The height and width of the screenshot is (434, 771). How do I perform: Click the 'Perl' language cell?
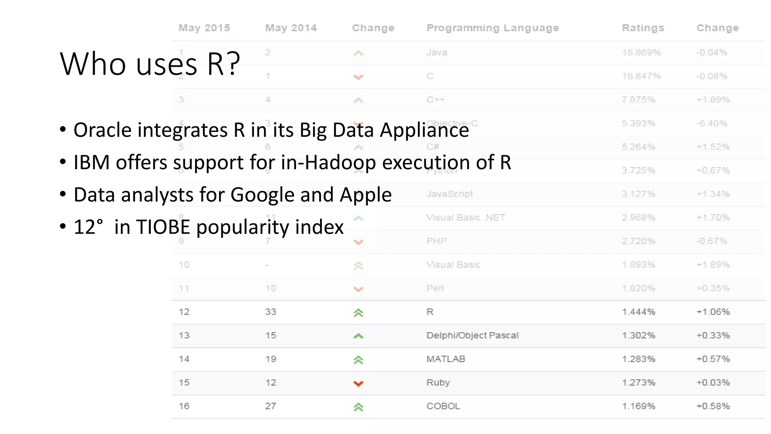(435, 288)
